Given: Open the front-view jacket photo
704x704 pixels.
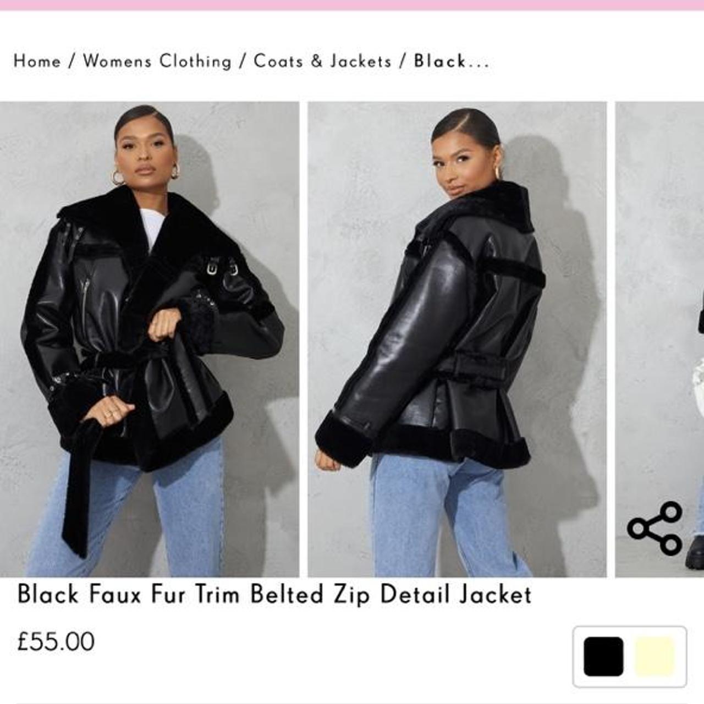Looking at the screenshot, I should tap(149, 339).
